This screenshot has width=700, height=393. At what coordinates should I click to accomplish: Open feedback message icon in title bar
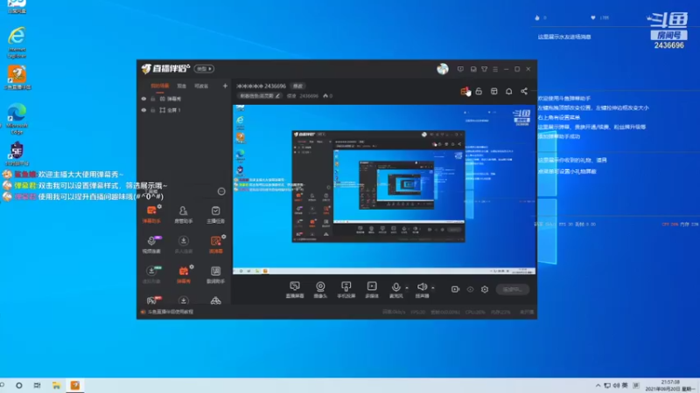460,69
